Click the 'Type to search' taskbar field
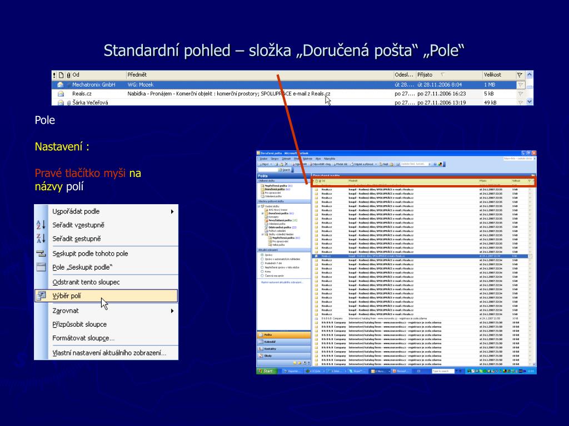 [443, 371]
